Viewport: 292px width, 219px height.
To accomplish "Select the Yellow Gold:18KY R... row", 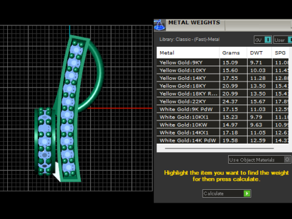I will click(x=223, y=94).
